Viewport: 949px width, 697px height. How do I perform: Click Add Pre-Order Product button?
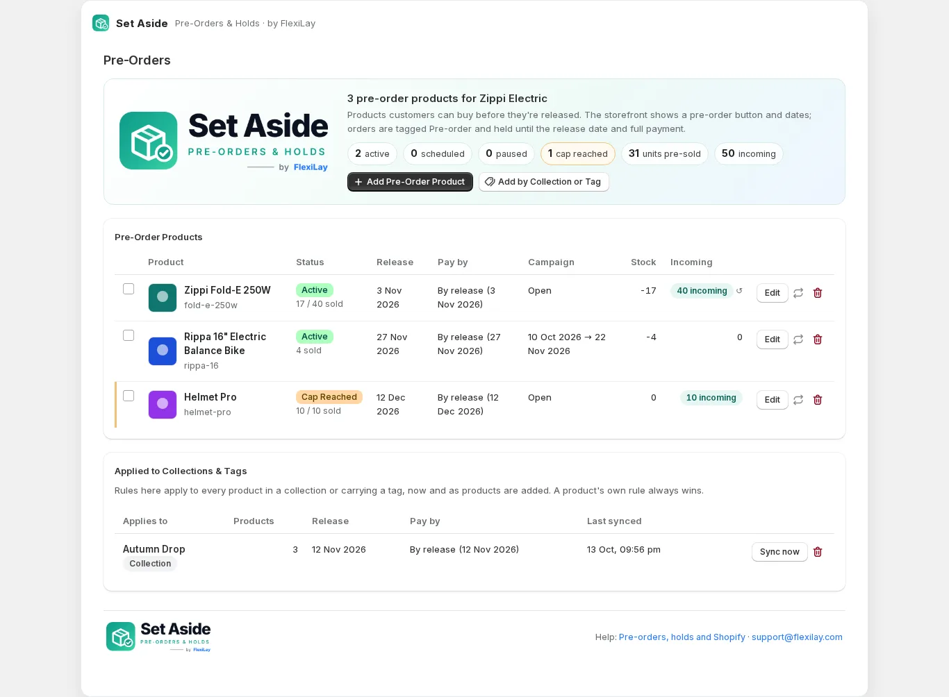[410, 182]
